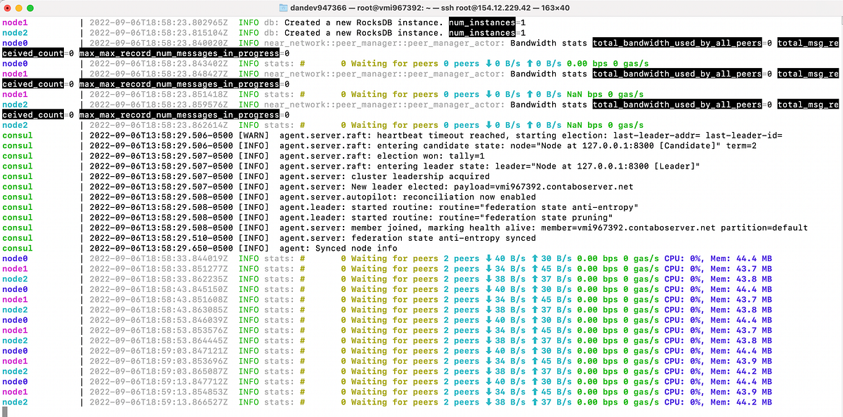Click timestamp 2022-09-06T13:58:29.510-0500
Screen dimensions: 843x417
(162, 237)
